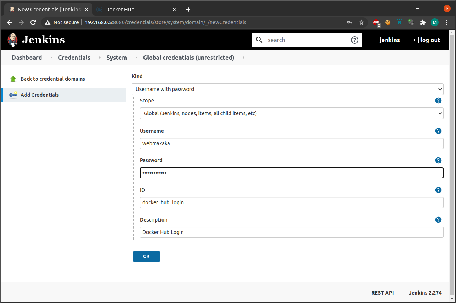
Task: Click into the Description text field
Action: pyautogui.click(x=291, y=232)
